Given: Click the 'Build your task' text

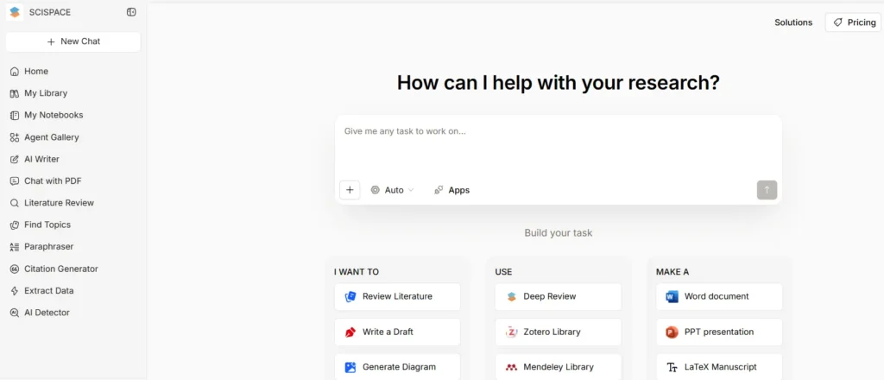Looking at the screenshot, I should pyautogui.click(x=559, y=233).
